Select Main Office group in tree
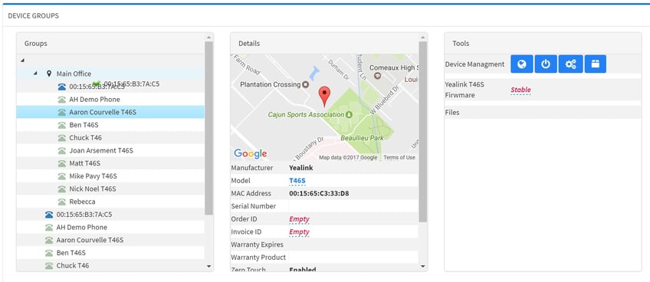The width and height of the screenshot is (650, 282). point(74,74)
